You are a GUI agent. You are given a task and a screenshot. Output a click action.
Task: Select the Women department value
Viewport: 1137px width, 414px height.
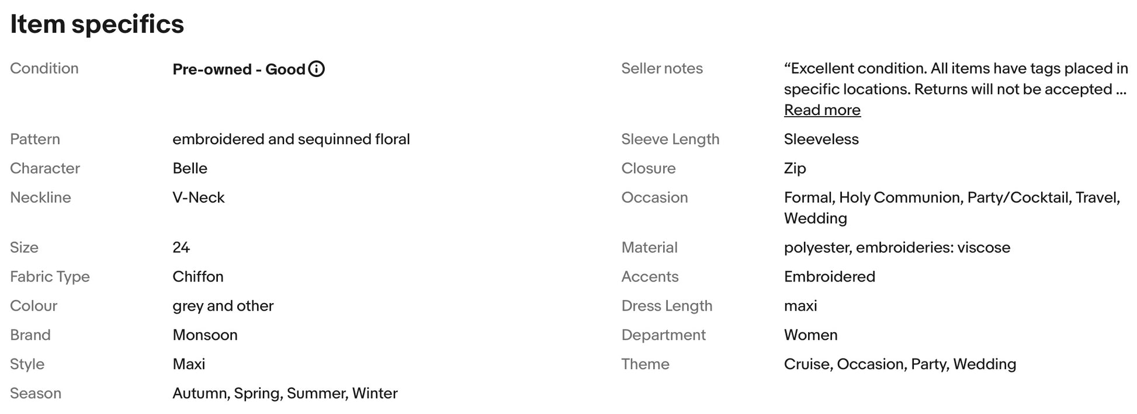[810, 335]
